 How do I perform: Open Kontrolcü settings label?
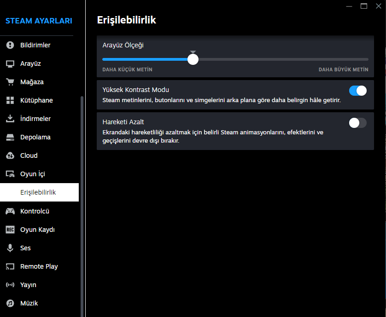coord(35,211)
